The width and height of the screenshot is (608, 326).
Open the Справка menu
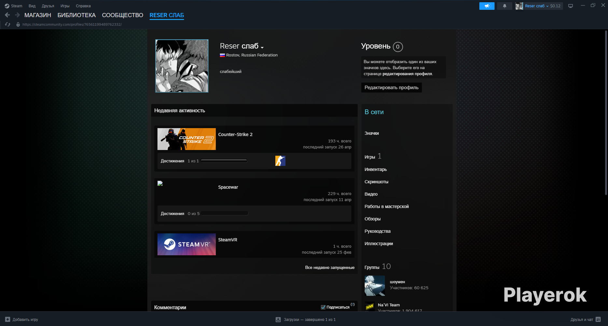[x=83, y=6]
